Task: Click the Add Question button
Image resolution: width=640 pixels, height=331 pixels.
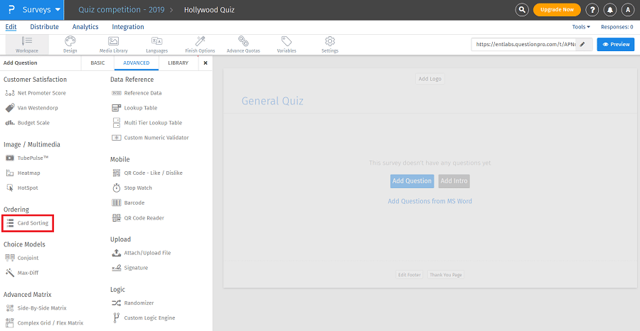Action: tap(412, 181)
